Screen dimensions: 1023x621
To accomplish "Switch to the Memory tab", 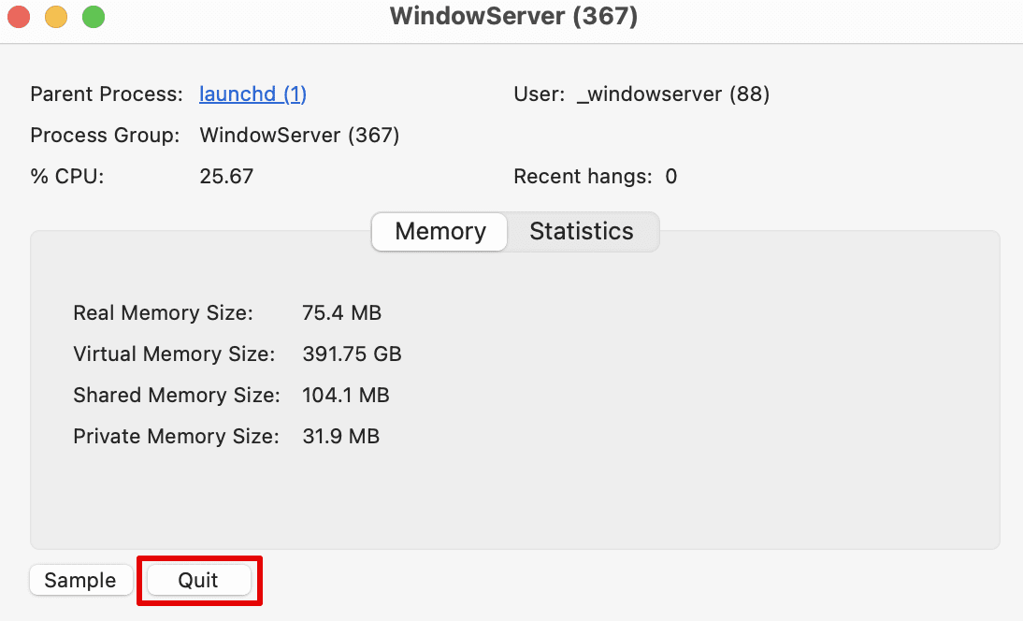I will tap(439, 232).
